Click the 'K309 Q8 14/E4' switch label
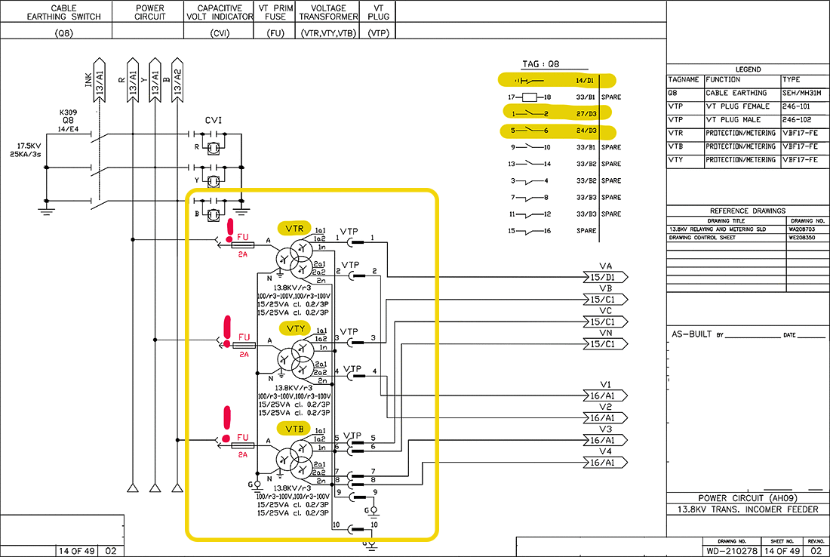830x557 pixels. click(68, 120)
